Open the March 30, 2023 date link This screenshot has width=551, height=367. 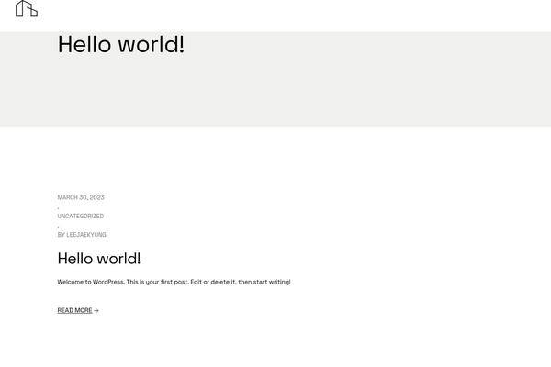coord(81,197)
